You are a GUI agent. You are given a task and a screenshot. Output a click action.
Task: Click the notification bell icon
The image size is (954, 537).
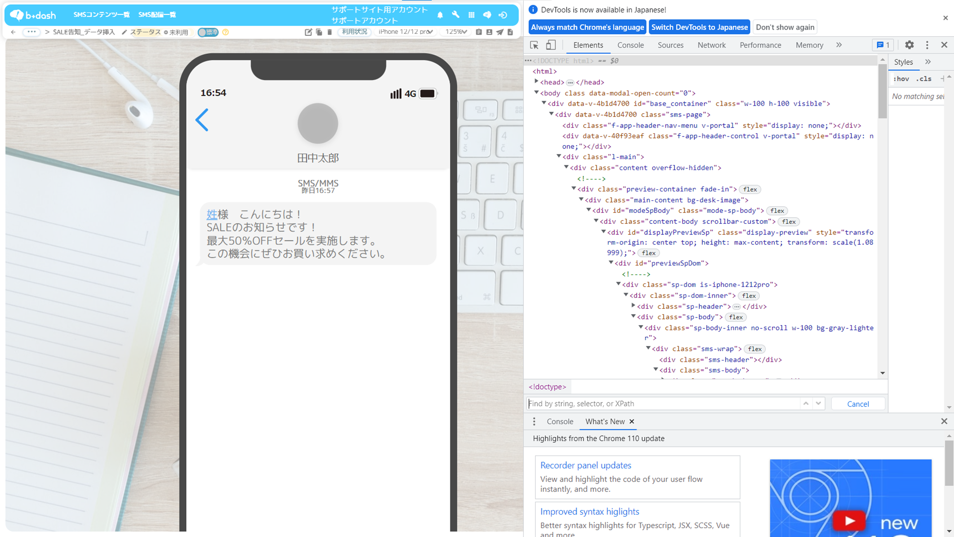(x=440, y=15)
